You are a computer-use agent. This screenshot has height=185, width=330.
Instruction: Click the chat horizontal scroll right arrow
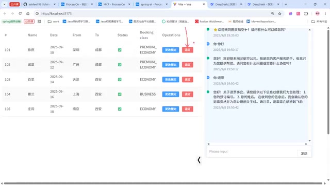point(306,144)
